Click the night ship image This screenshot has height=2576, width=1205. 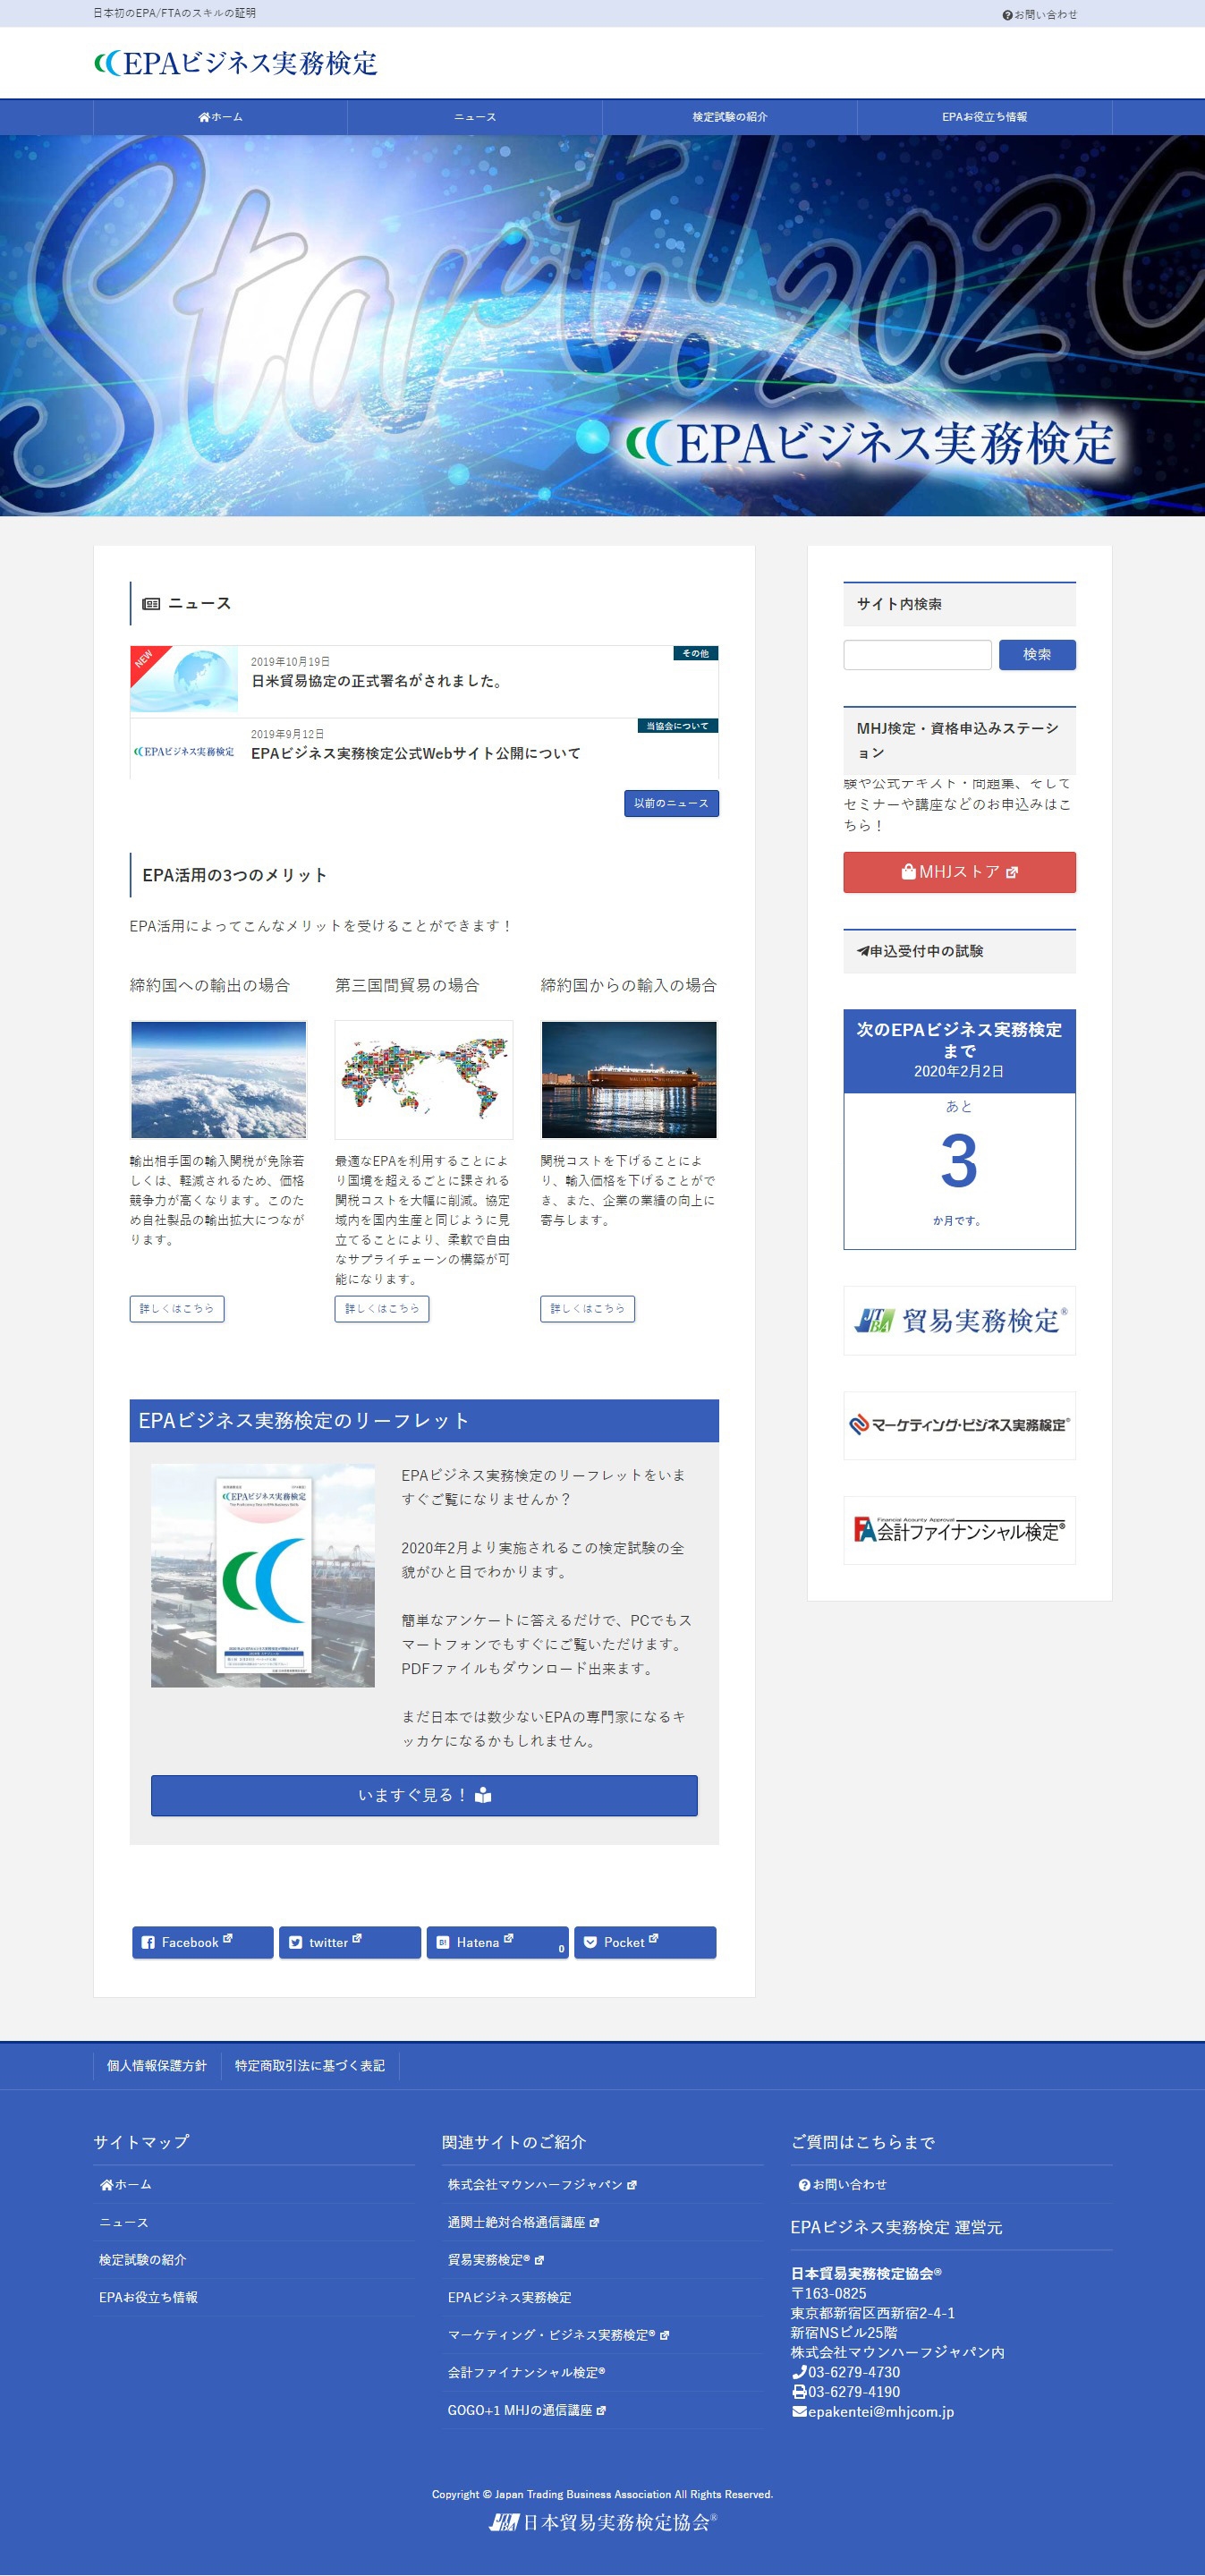(629, 1079)
